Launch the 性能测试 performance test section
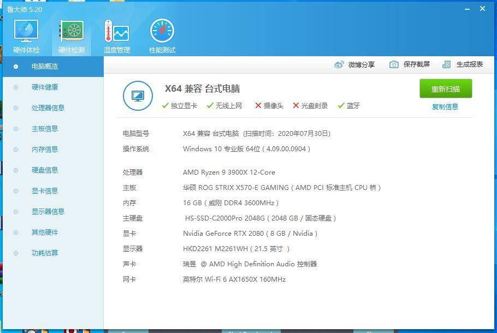The height and width of the screenshot is (333, 497). coord(162,36)
